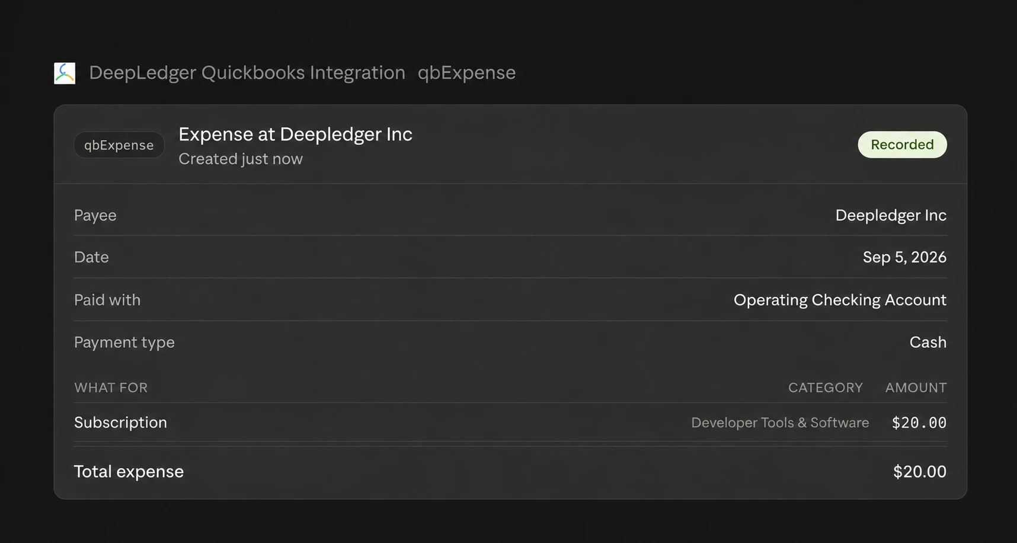
Task: Click the title 'Expense at Deepledger Inc'
Action: pyautogui.click(x=295, y=135)
